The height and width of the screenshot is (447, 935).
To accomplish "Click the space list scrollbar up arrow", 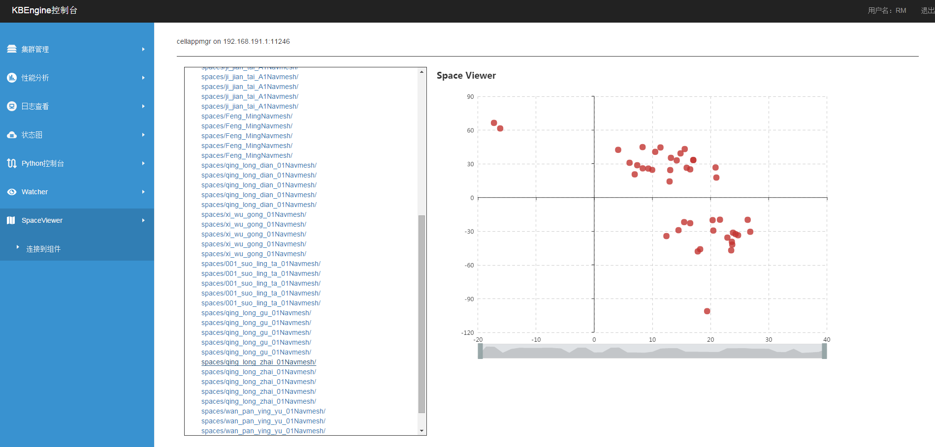I will [421, 72].
